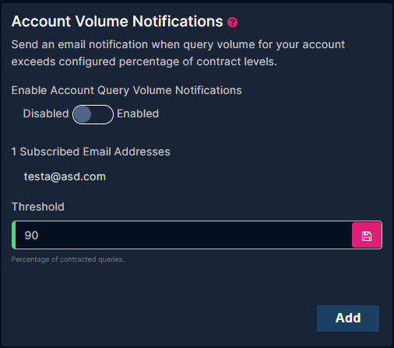This screenshot has height=348, width=394.
Task: Toggle the Account Query Volume Notifications switch
Action: (93, 114)
